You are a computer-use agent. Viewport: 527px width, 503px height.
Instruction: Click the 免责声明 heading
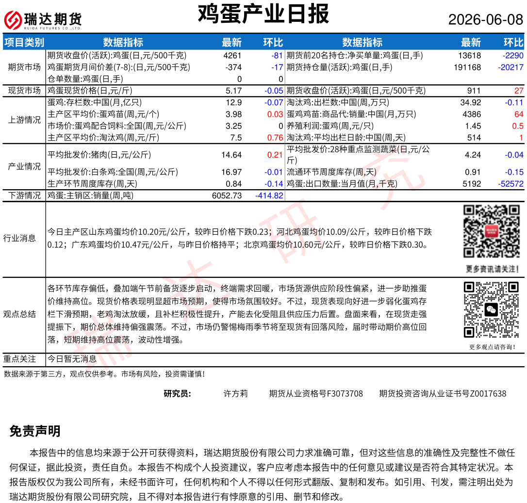pyautogui.click(x=35, y=431)
